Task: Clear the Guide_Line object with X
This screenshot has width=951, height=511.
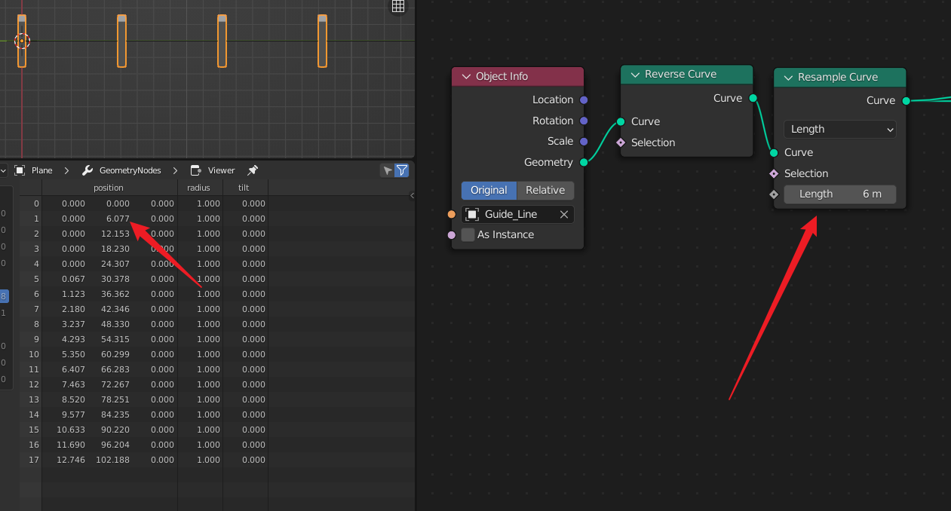Action: pos(563,215)
